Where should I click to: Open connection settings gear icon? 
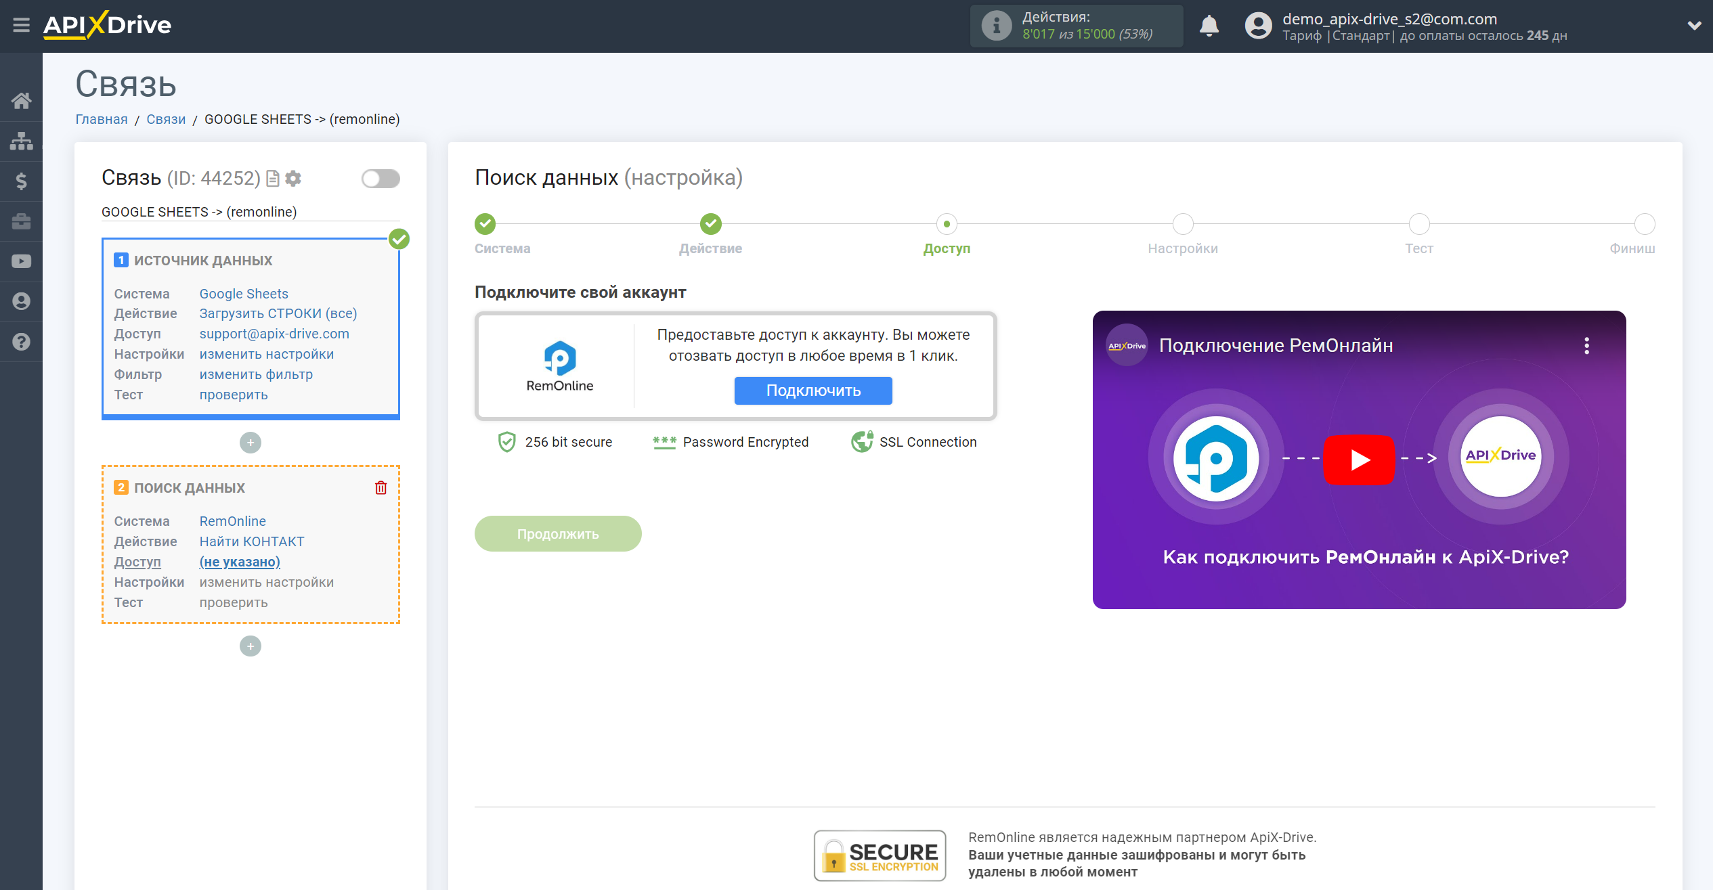coord(293,178)
